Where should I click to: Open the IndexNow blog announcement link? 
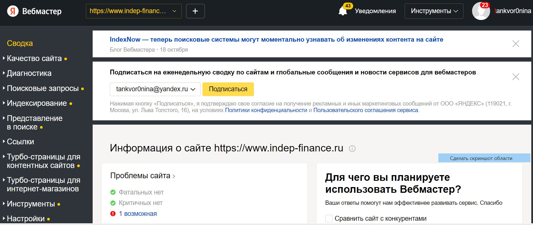pyautogui.click(x=277, y=40)
